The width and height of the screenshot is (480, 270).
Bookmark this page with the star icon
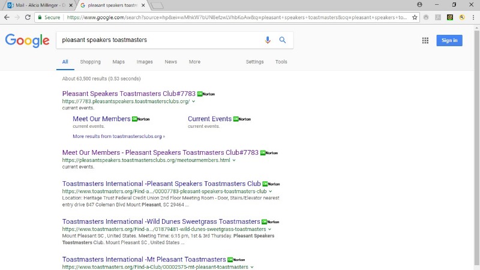click(x=415, y=17)
